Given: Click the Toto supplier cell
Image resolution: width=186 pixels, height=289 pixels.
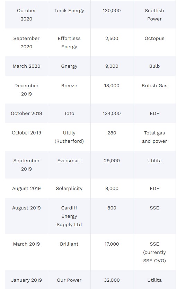Looking at the screenshot, I should pos(69,113).
